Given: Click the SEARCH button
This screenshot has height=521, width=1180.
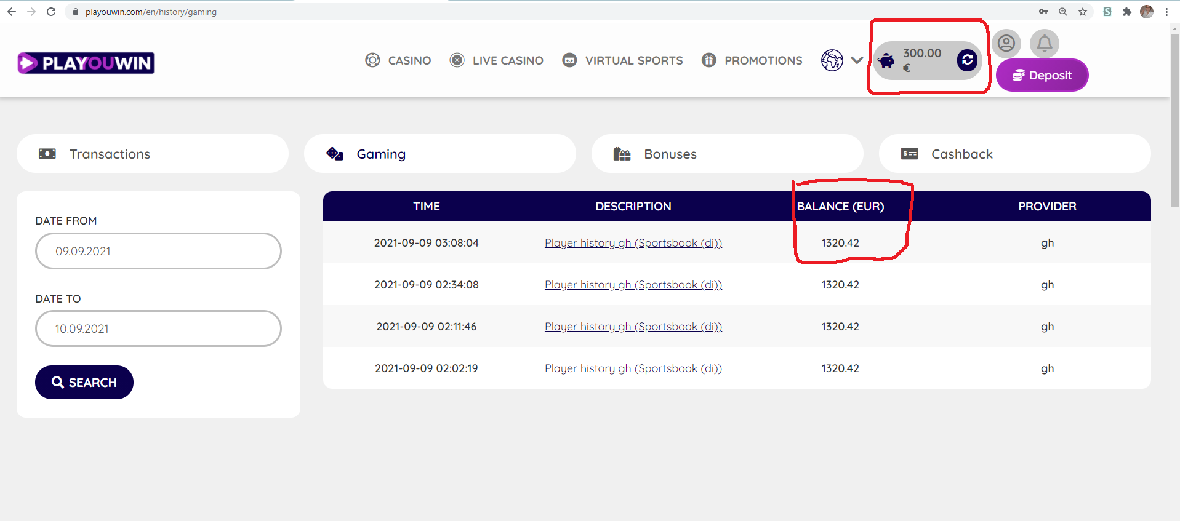Looking at the screenshot, I should [84, 382].
